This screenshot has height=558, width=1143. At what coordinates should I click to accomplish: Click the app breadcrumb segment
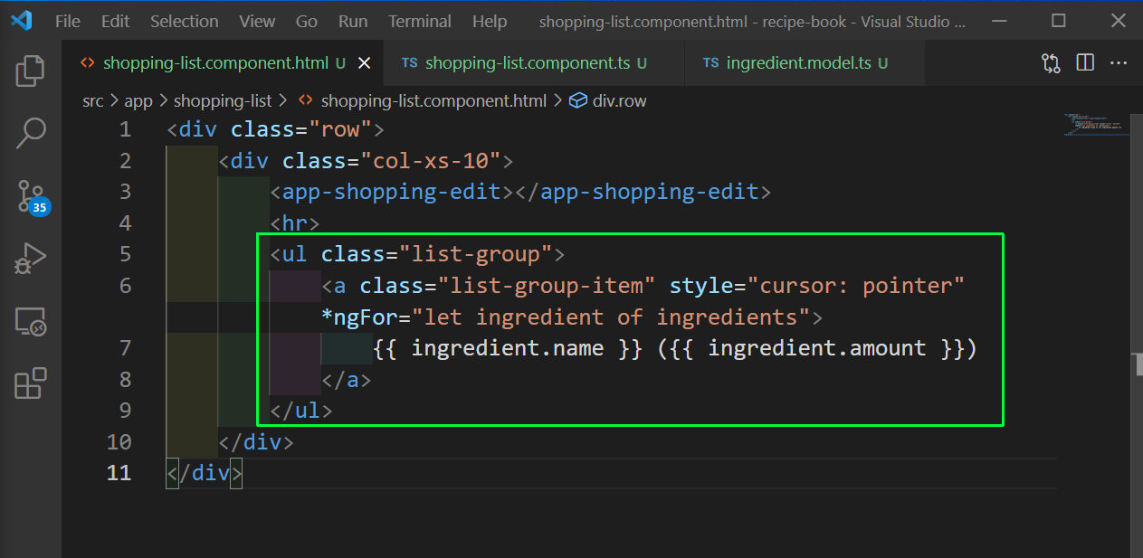(x=138, y=101)
